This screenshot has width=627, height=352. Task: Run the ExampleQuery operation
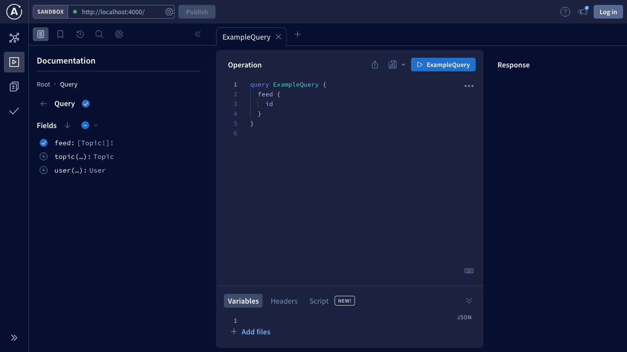click(x=443, y=65)
